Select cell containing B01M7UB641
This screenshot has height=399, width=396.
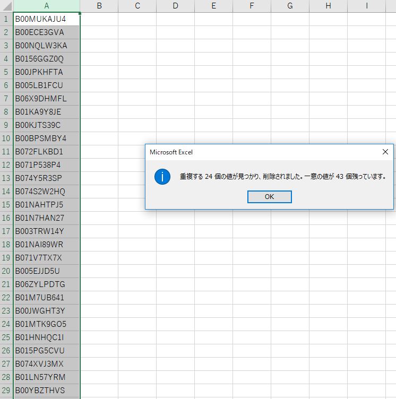point(47,298)
